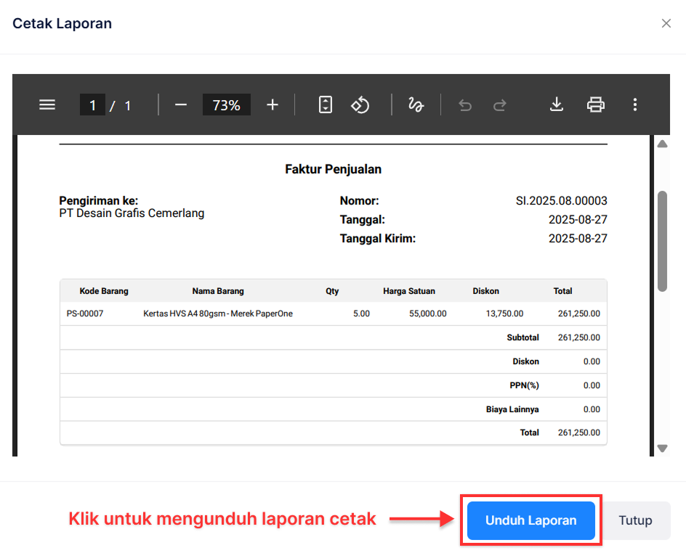686x553 pixels.
Task: Redo the undone annotation
Action: 500,105
